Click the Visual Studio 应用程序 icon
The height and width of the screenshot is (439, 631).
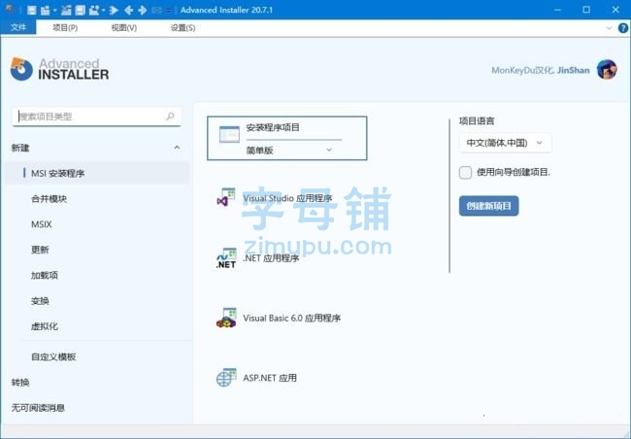[226, 198]
